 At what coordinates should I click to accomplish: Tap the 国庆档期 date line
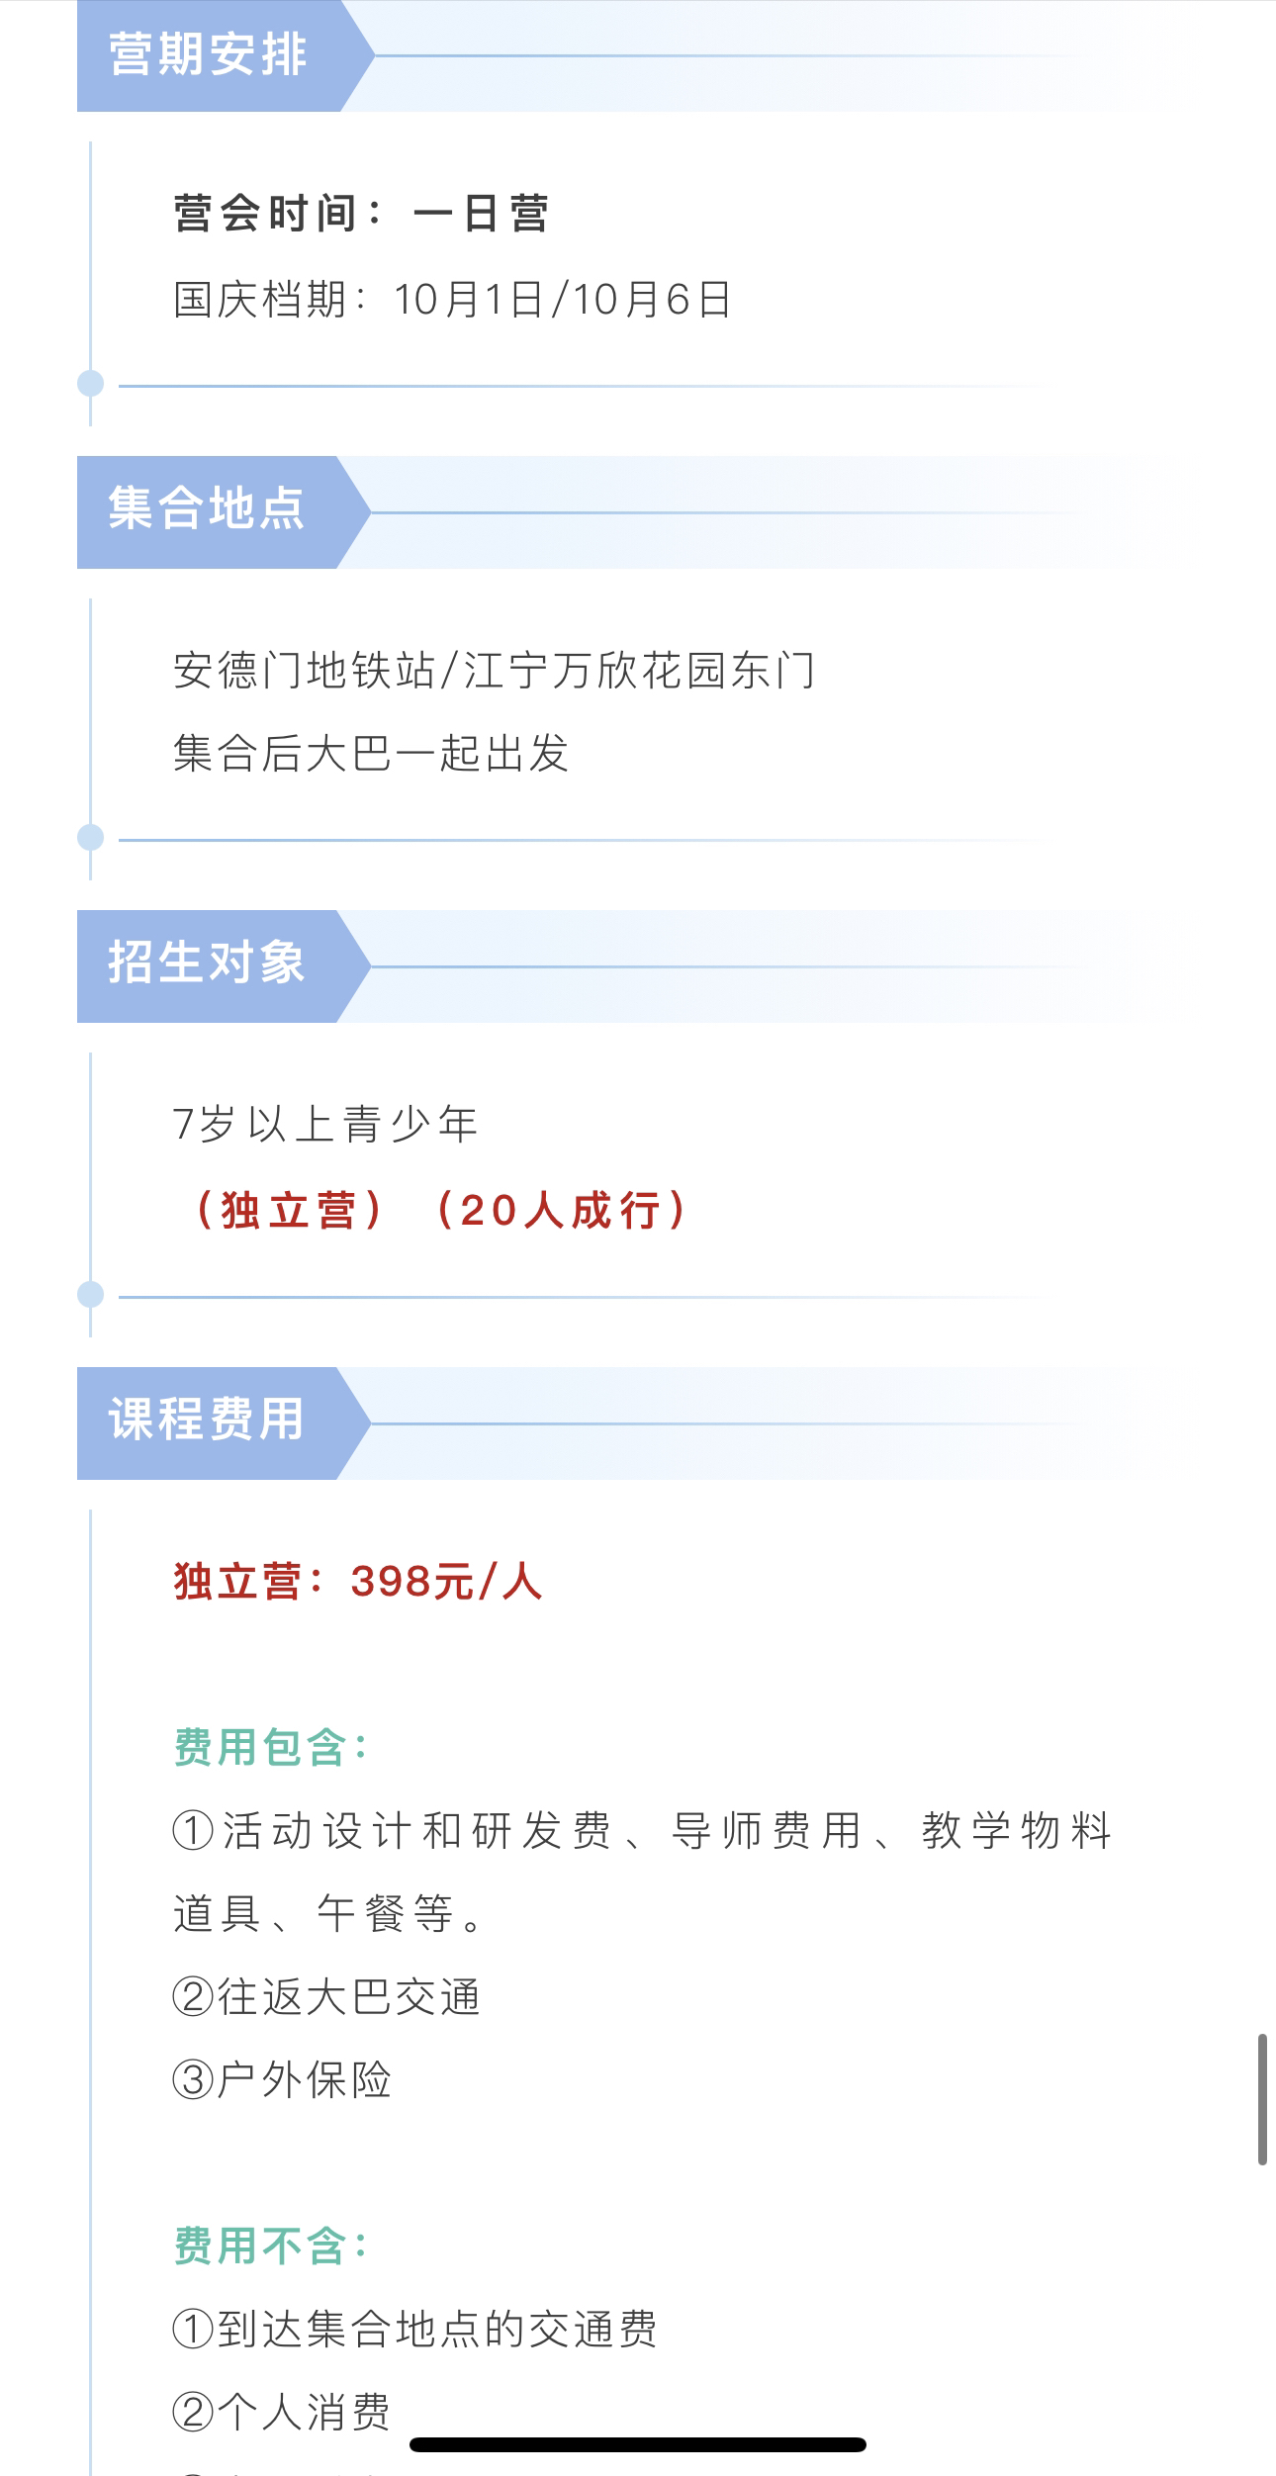pyautogui.click(x=452, y=300)
